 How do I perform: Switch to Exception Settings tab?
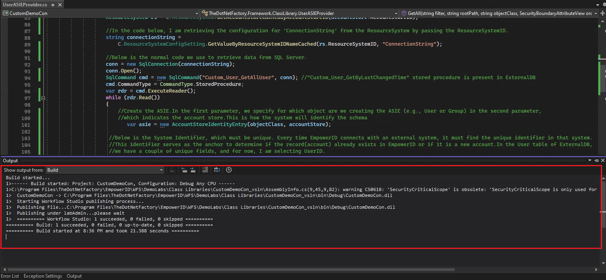[x=43, y=276]
